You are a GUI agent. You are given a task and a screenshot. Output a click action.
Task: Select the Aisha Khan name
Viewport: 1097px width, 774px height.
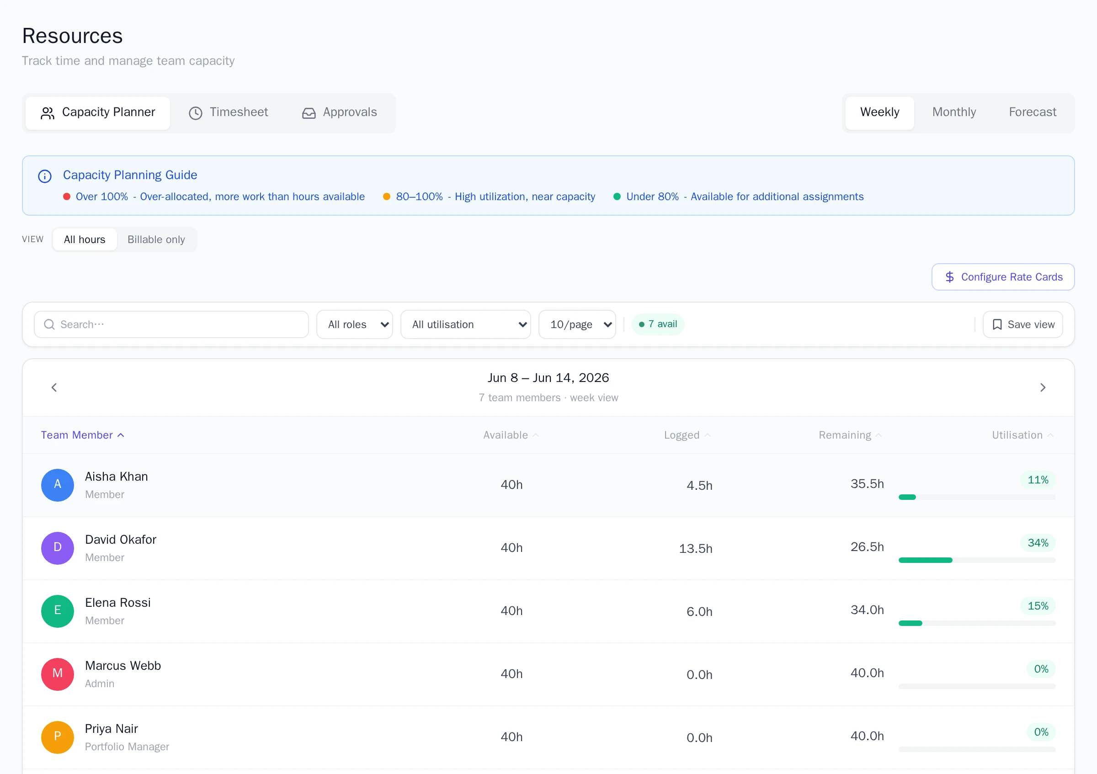116,477
